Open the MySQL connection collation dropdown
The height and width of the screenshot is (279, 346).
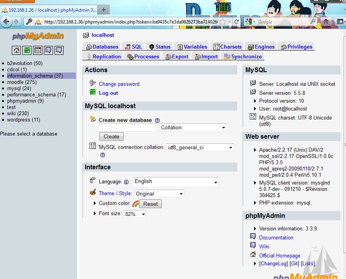(x=200, y=148)
